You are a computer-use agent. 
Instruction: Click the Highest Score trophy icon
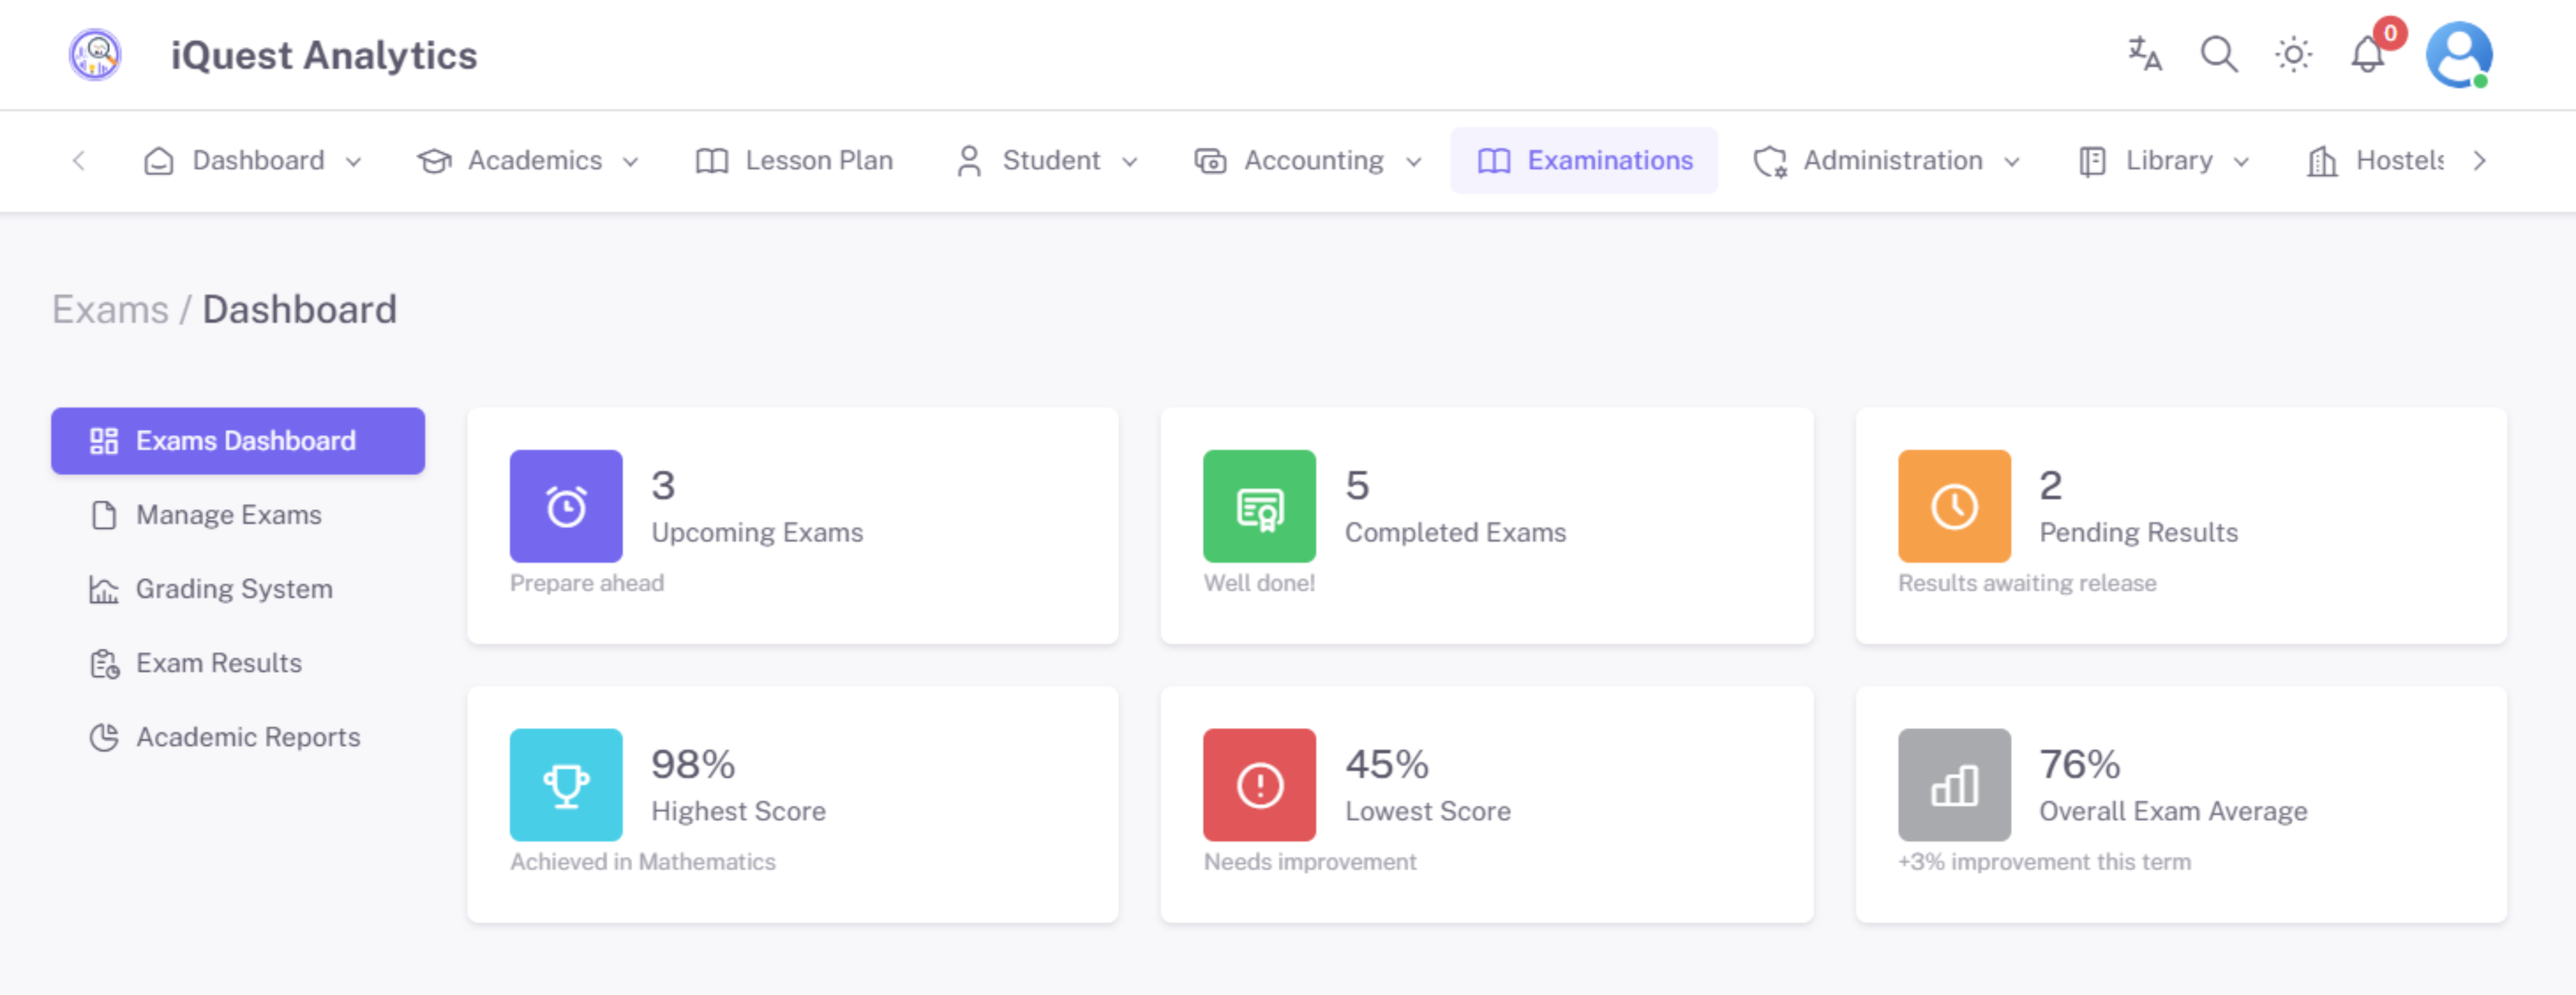[x=566, y=785]
